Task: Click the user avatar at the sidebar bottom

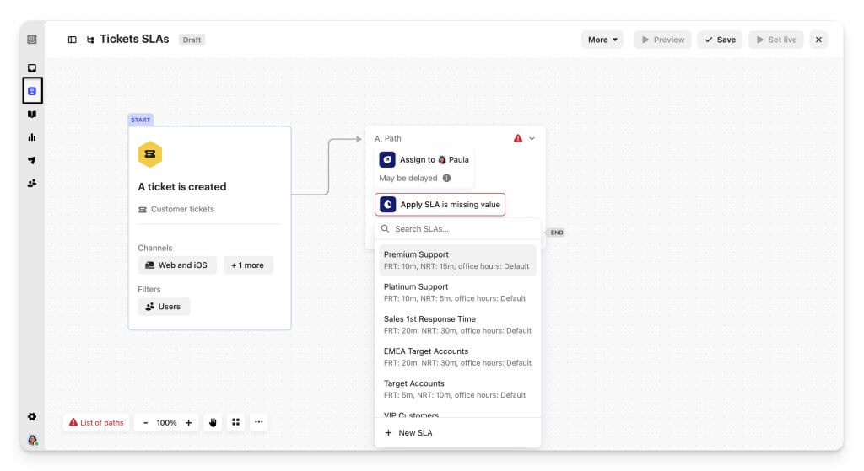Action: (33, 440)
